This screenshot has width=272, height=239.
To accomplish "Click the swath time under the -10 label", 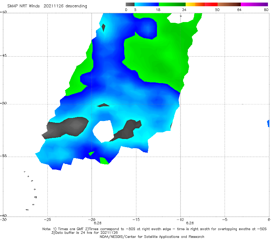I will point(190,223).
